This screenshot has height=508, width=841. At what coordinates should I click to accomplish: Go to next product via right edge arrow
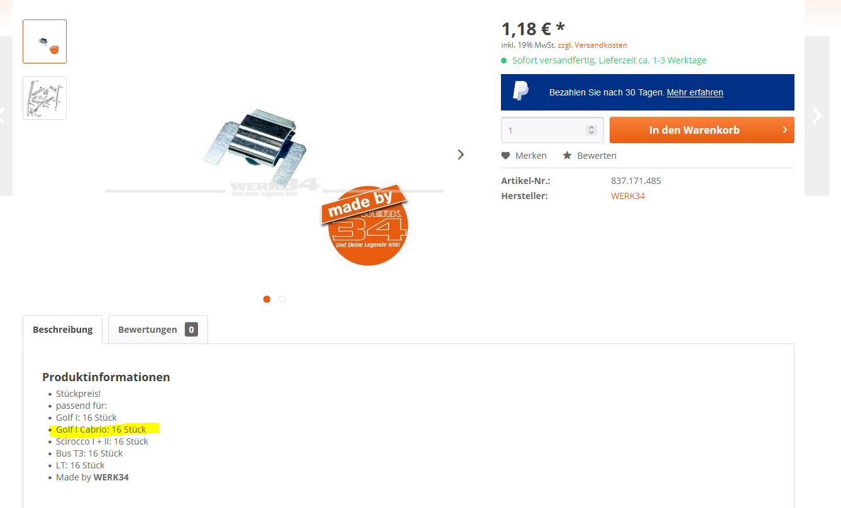tap(816, 116)
